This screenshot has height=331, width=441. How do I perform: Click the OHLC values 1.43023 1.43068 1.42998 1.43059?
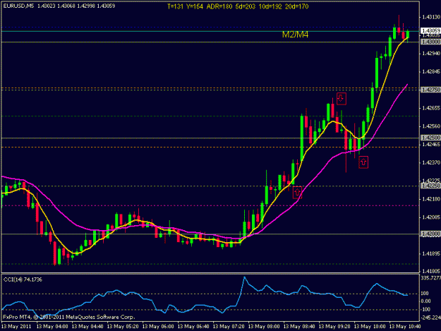(76, 6)
